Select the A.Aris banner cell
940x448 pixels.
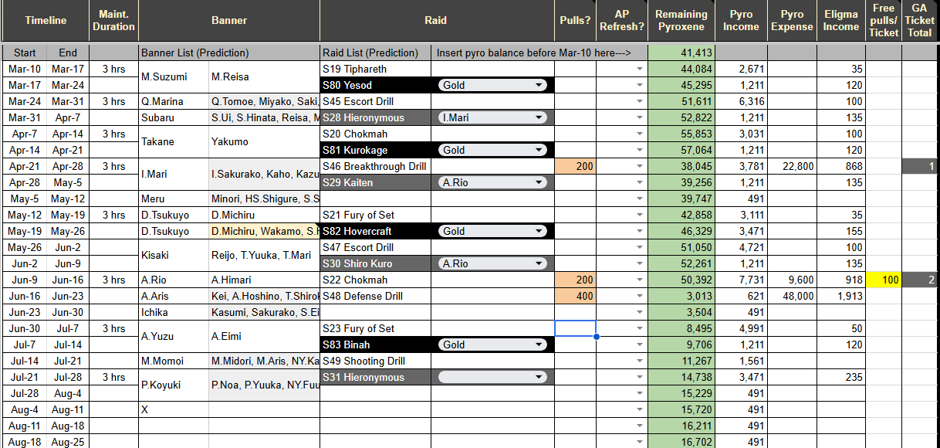point(174,296)
